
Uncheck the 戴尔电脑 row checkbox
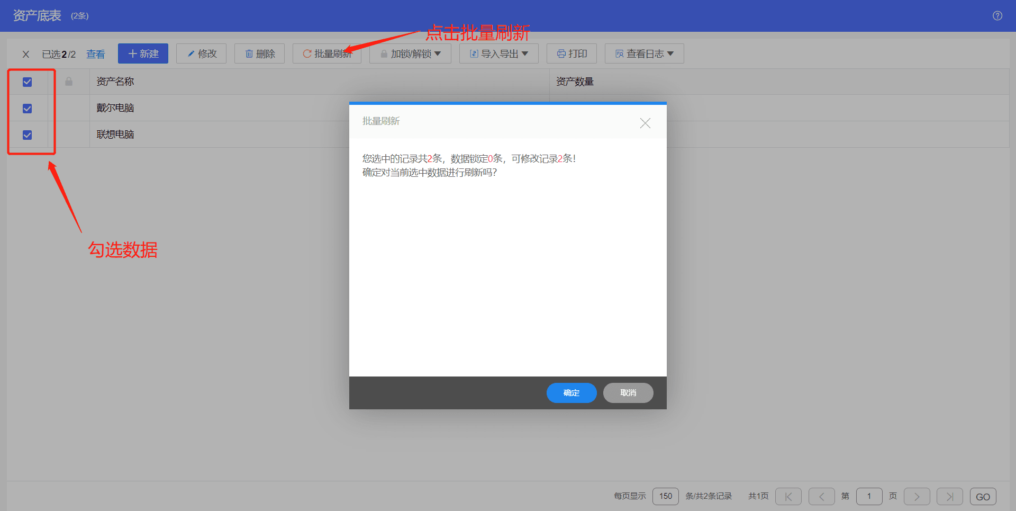pos(28,109)
